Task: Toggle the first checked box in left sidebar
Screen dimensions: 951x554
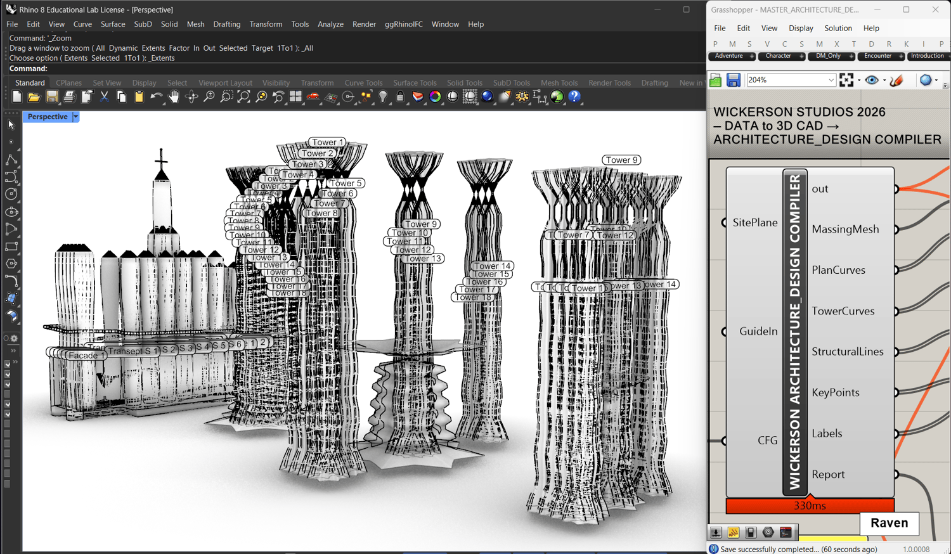Action: pyautogui.click(x=8, y=364)
